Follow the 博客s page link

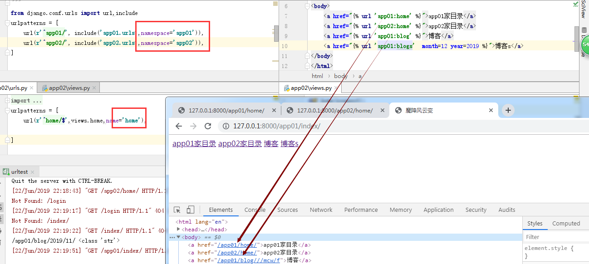(290, 144)
